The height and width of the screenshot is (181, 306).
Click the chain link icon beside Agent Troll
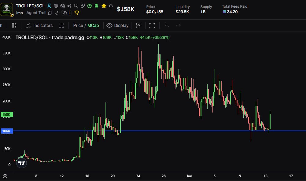coord(57,13)
